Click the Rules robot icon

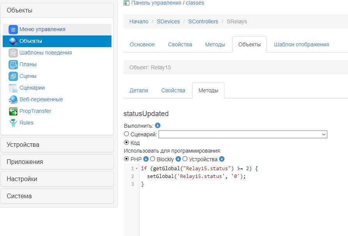point(13,123)
